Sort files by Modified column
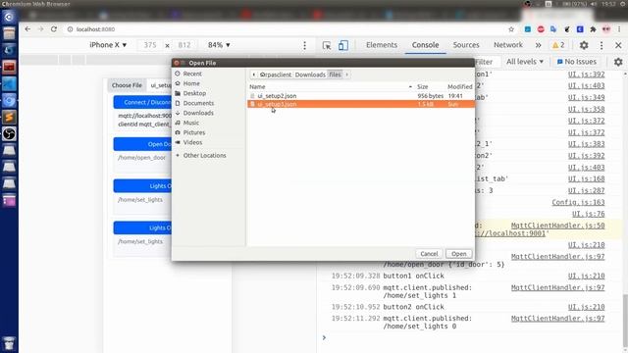628x353 pixels. coord(460,86)
